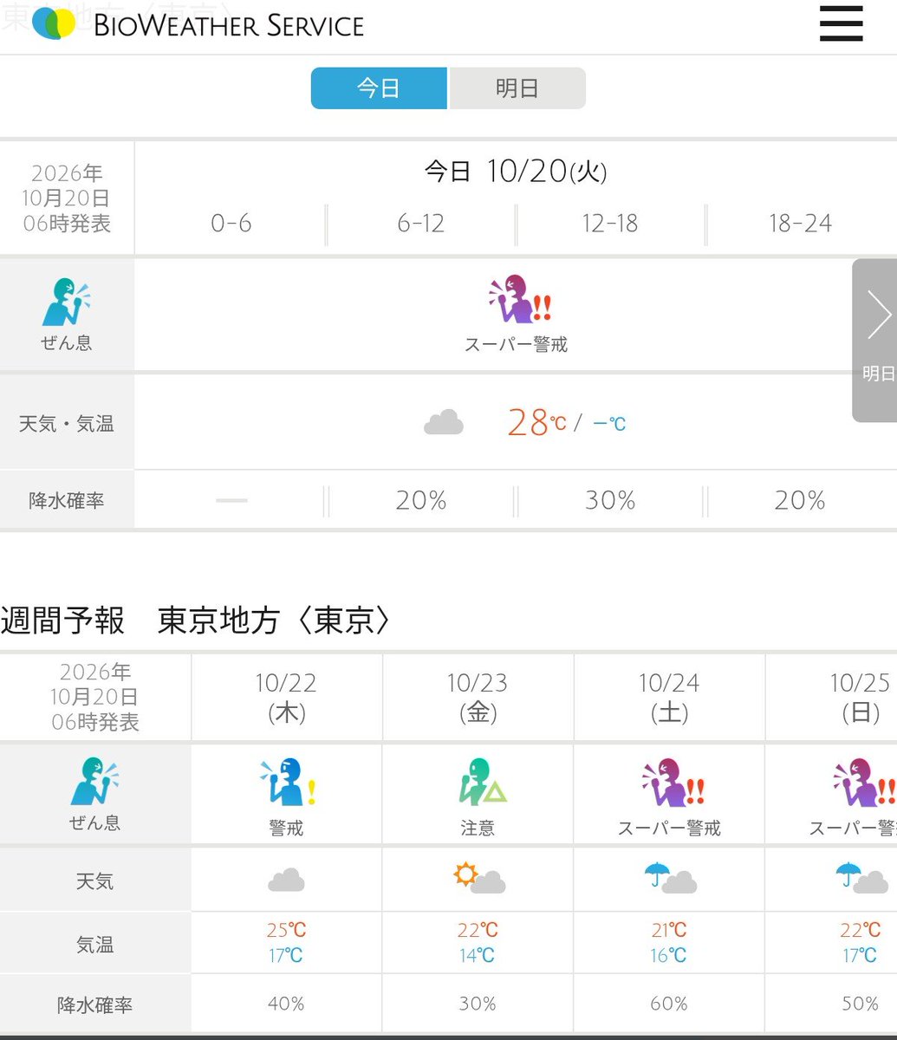Click the 25℃ high for 10/22
This screenshot has height=1040, width=897.
point(286,930)
